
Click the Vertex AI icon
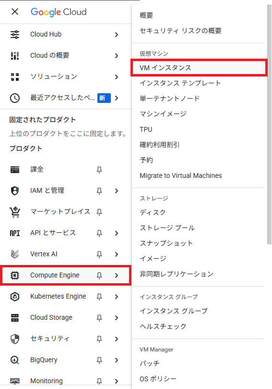pos(15,254)
